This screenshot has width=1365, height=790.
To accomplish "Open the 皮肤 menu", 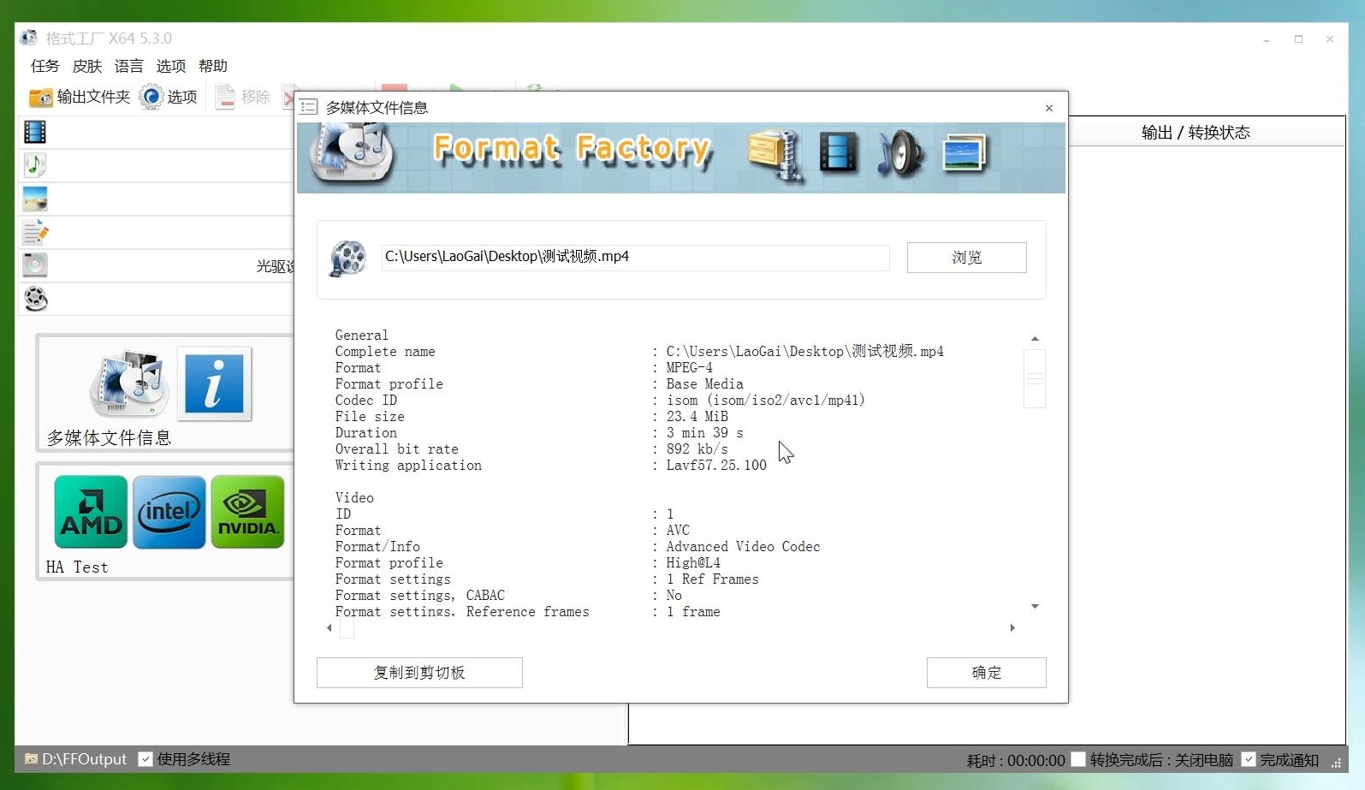I will 87,66.
